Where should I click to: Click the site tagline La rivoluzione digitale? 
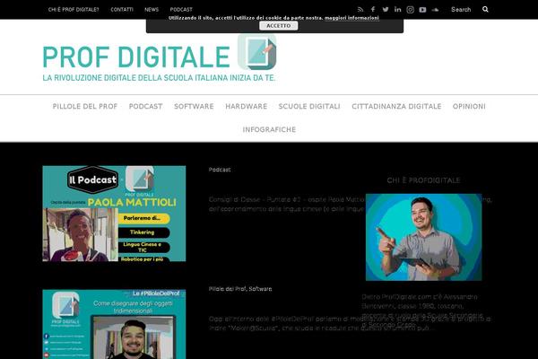click(x=159, y=78)
